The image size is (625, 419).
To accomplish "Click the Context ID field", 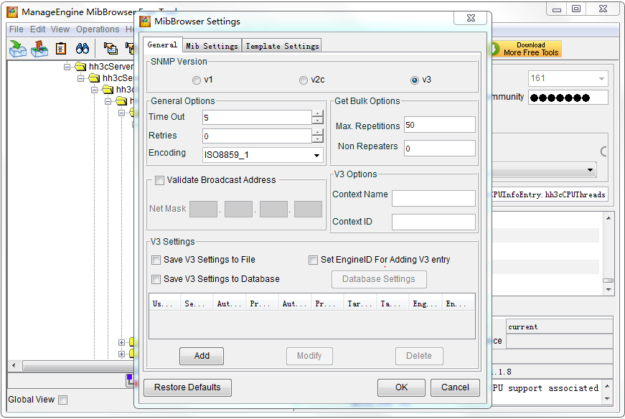I will (x=433, y=222).
